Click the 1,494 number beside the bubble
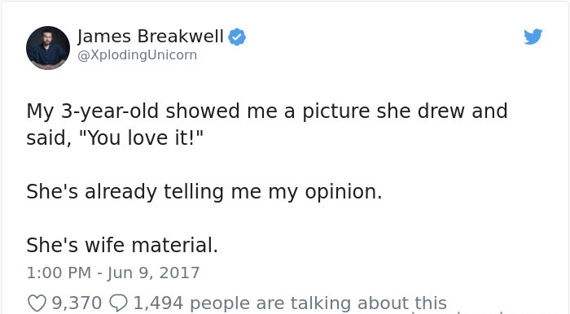This screenshot has height=314, width=570. coord(158,303)
